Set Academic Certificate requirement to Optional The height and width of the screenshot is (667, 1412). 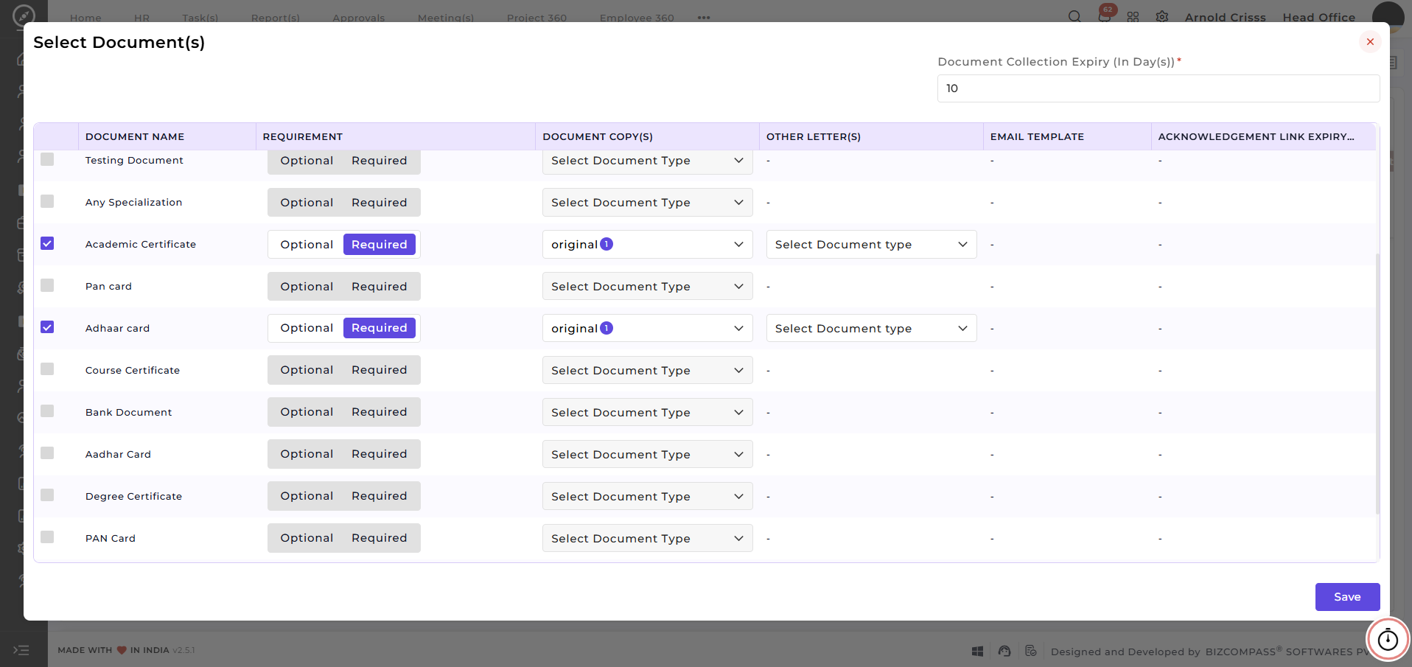point(307,245)
